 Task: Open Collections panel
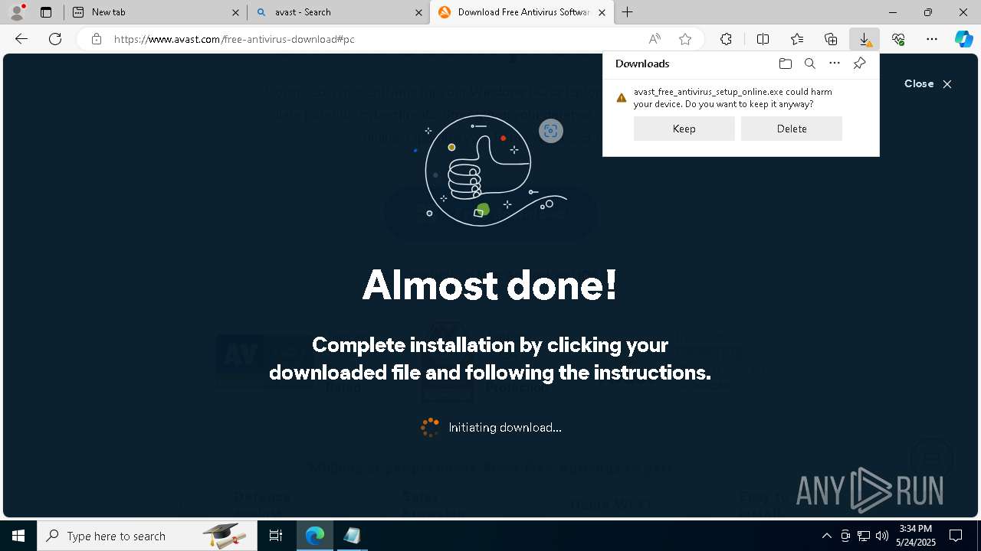point(831,39)
